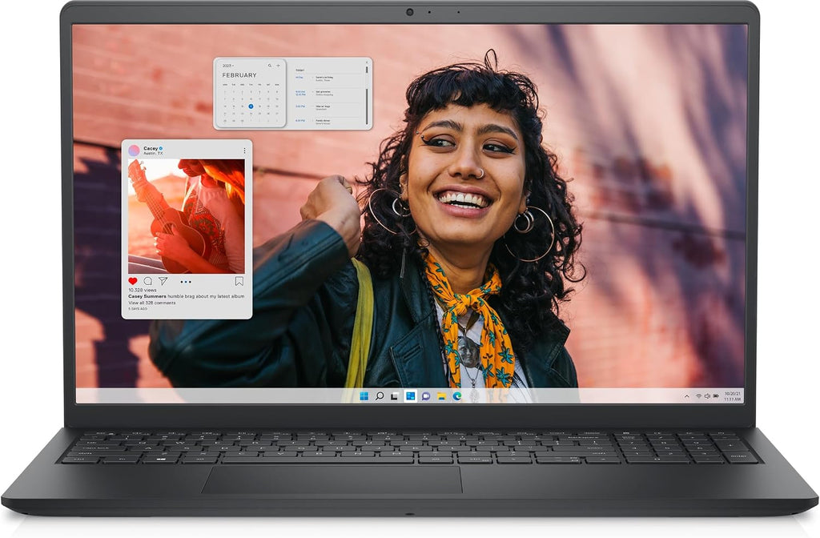Open taskbar Search magnifier
This screenshot has width=820, height=538.
pyautogui.click(x=380, y=395)
